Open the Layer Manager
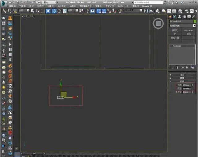Image resolution: width=198 pixels, height=157 pixels. pos(157,11)
